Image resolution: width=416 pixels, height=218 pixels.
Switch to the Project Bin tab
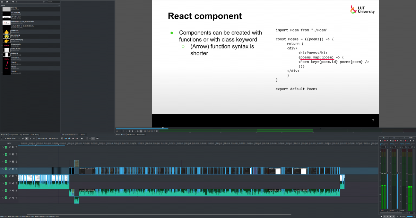pos(4,134)
